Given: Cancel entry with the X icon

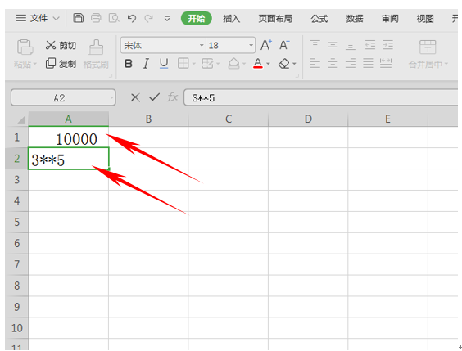Looking at the screenshot, I should click(135, 97).
